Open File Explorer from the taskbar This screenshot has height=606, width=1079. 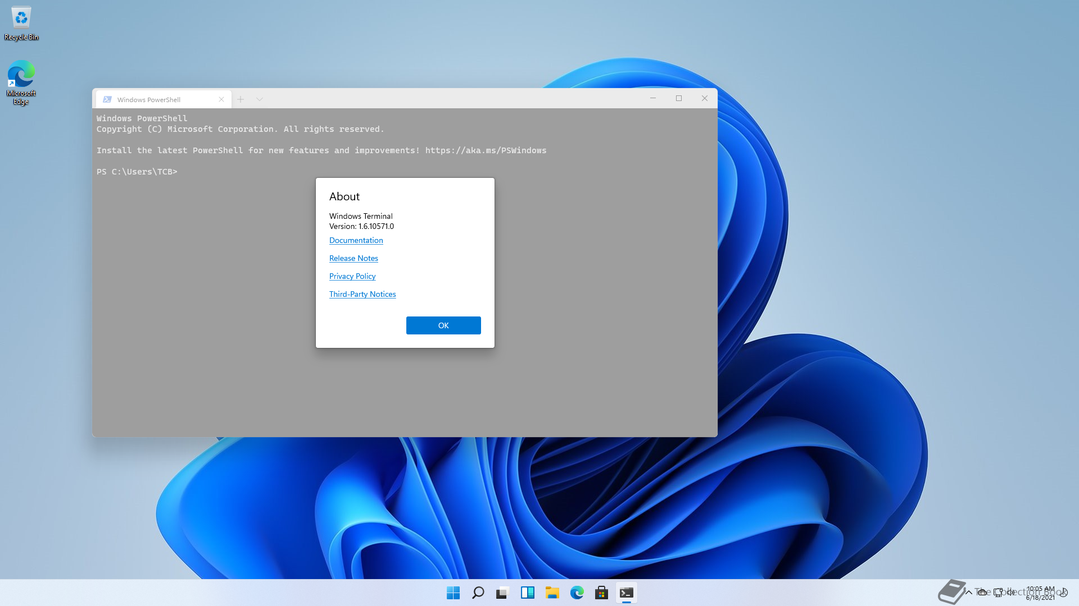(x=552, y=593)
